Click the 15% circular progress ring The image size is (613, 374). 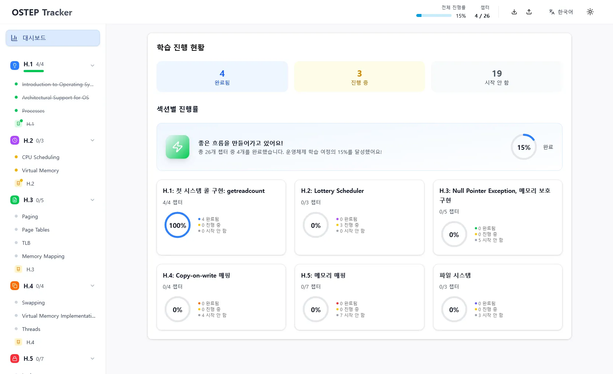523,147
